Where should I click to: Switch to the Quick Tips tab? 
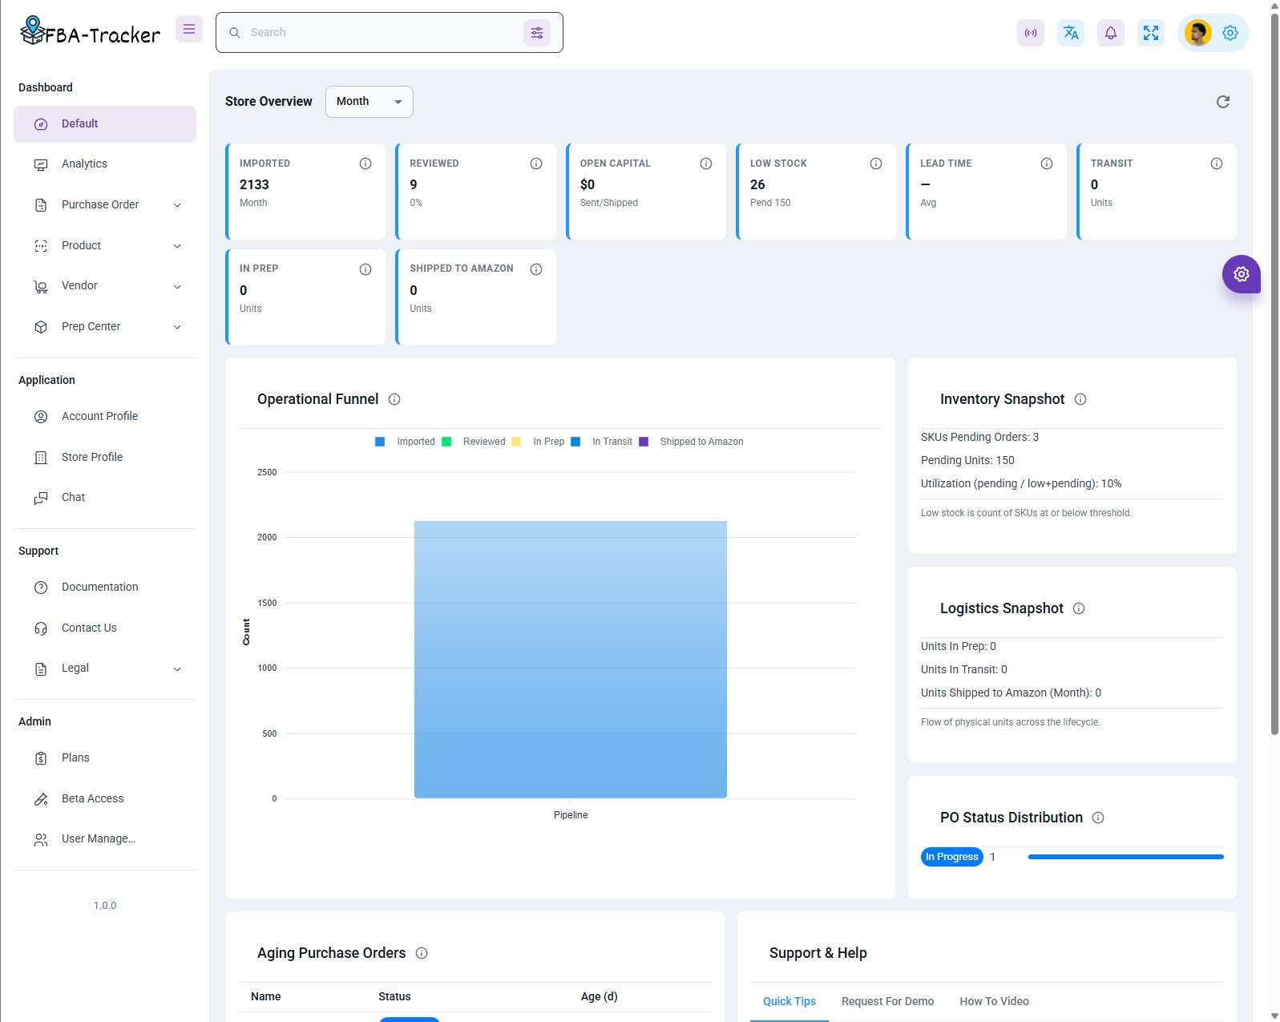789,1002
